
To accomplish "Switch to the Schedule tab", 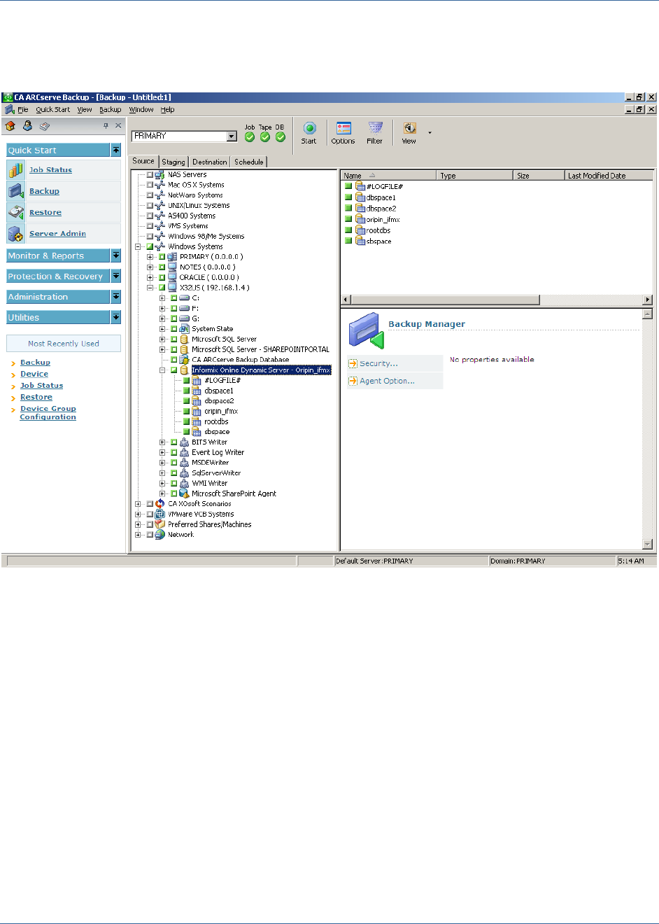I will [x=249, y=162].
